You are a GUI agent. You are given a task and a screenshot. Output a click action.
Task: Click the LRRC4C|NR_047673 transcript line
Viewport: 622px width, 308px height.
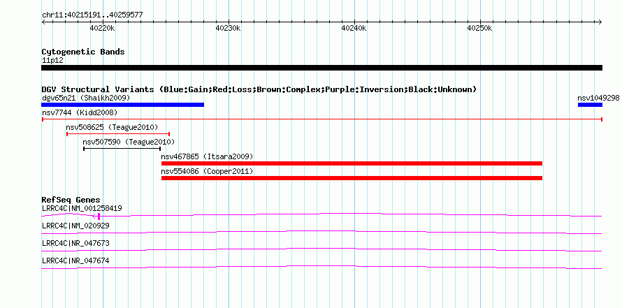tap(321, 249)
